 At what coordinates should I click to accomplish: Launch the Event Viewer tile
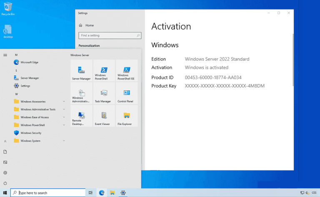coord(104,116)
